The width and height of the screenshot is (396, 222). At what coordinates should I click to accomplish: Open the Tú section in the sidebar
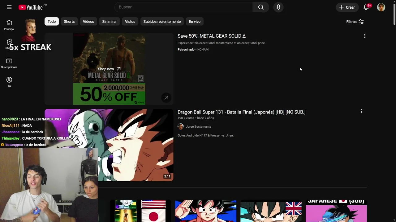pos(9,82)
